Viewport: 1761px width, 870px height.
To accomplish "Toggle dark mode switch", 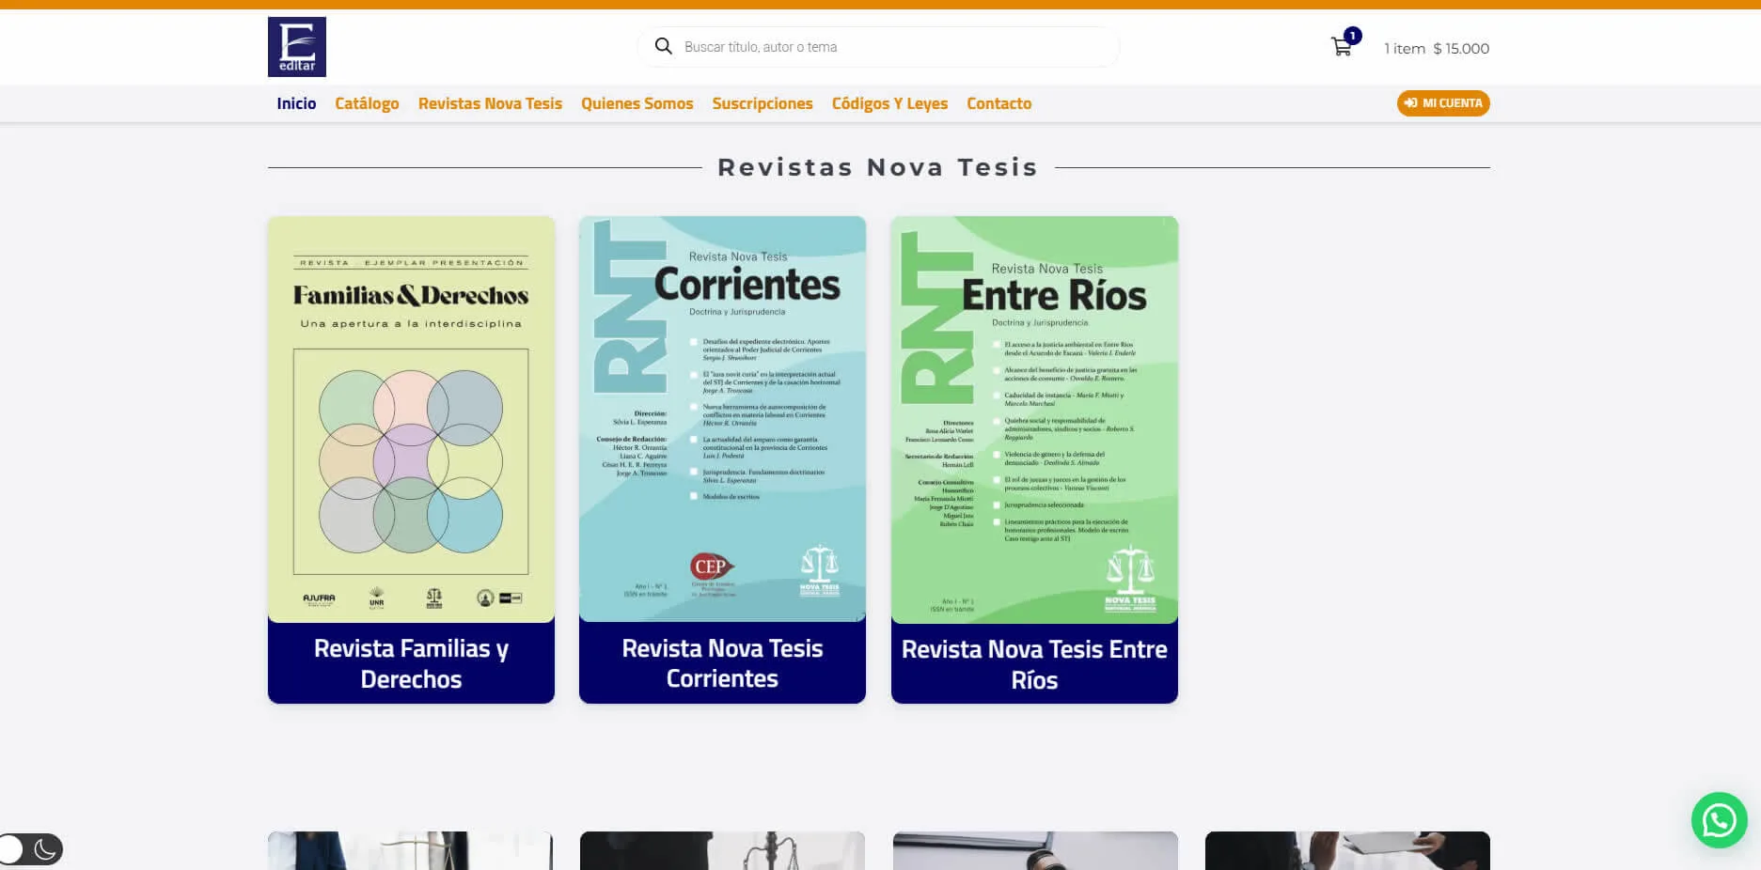I will pos(31,849).
